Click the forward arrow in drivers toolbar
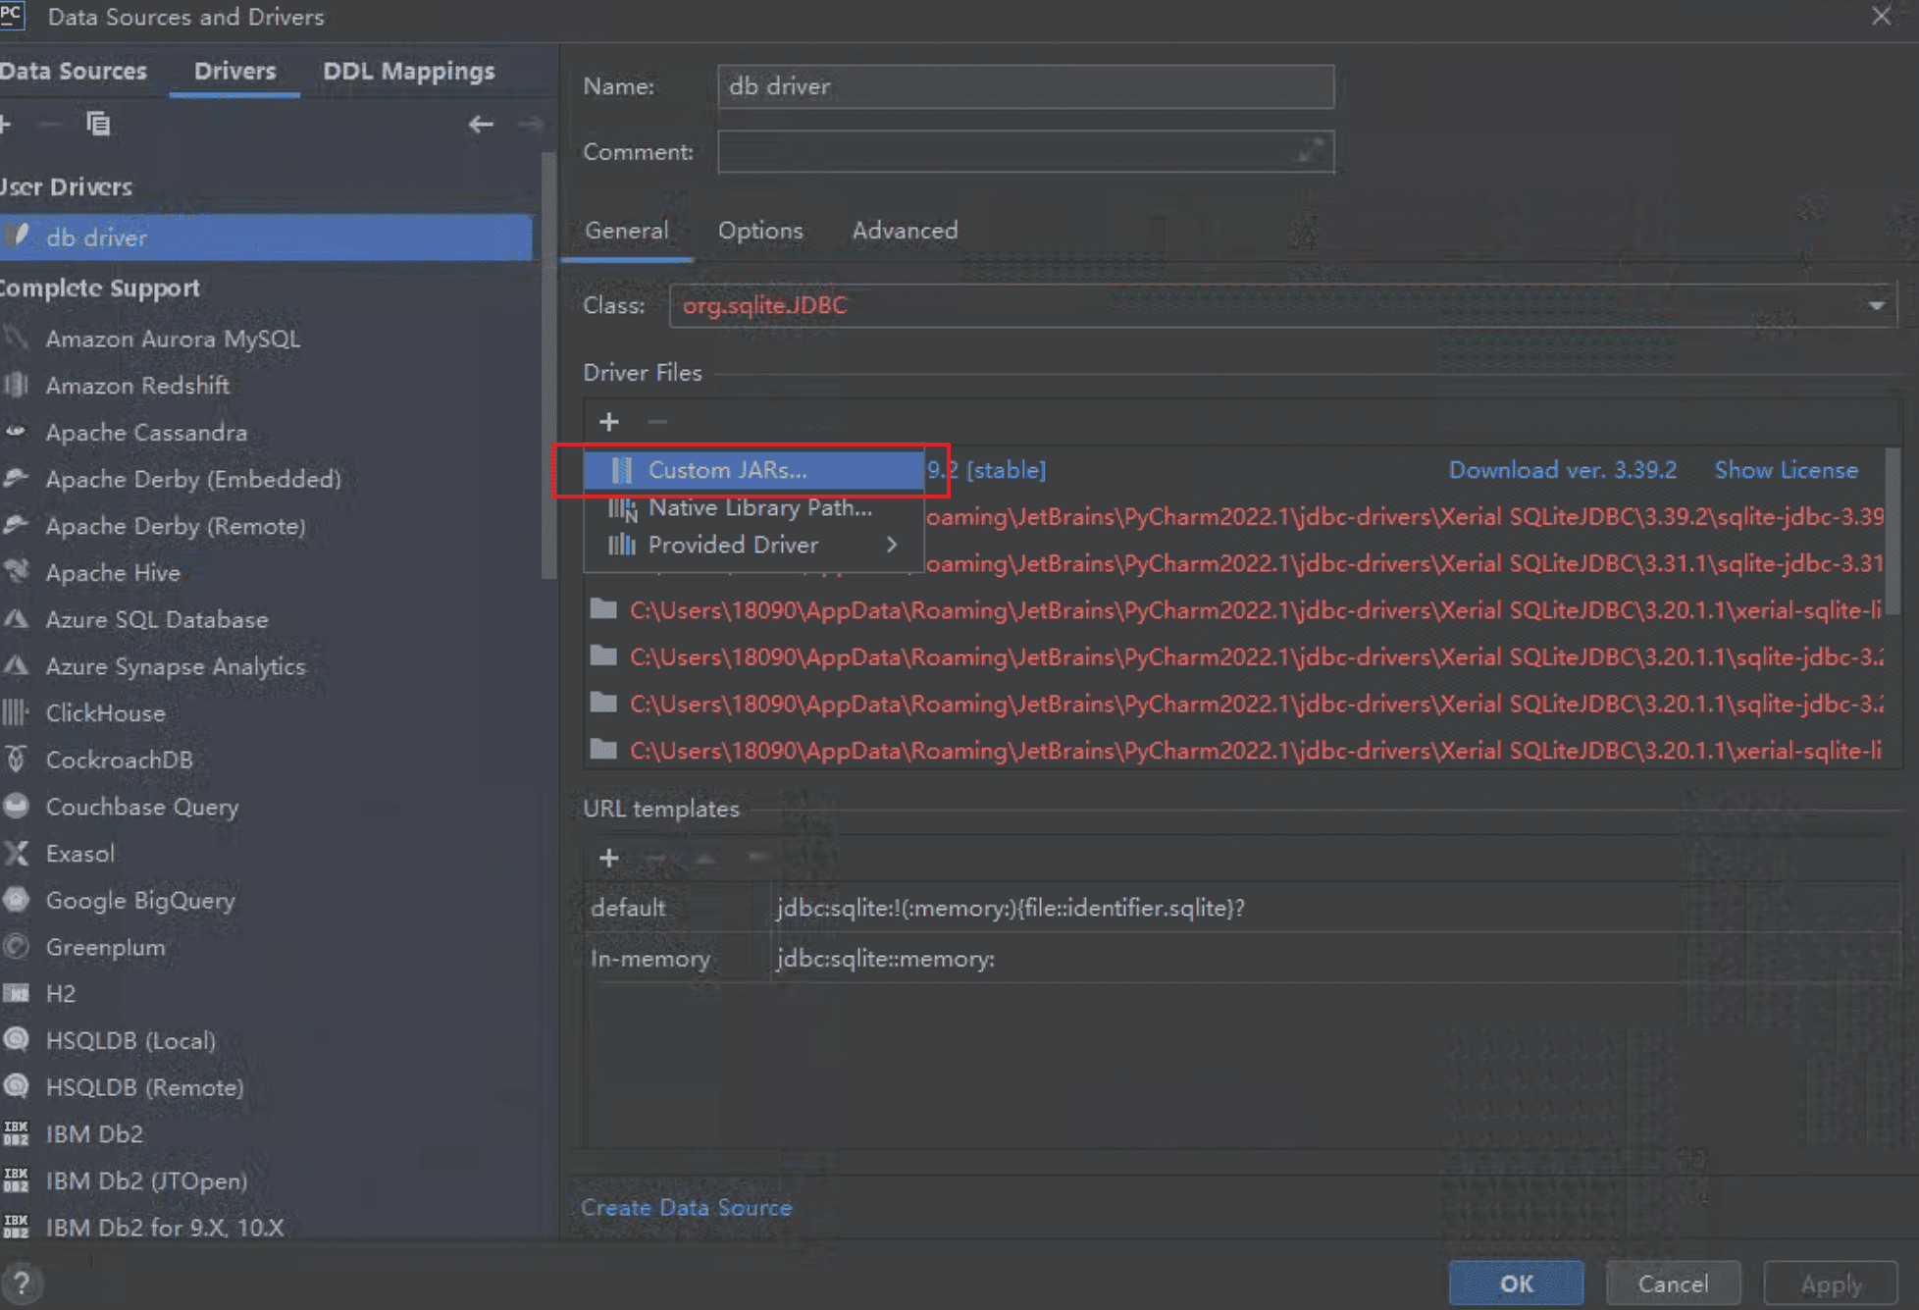This screenshot has width=1919, height=1310. 530,125
